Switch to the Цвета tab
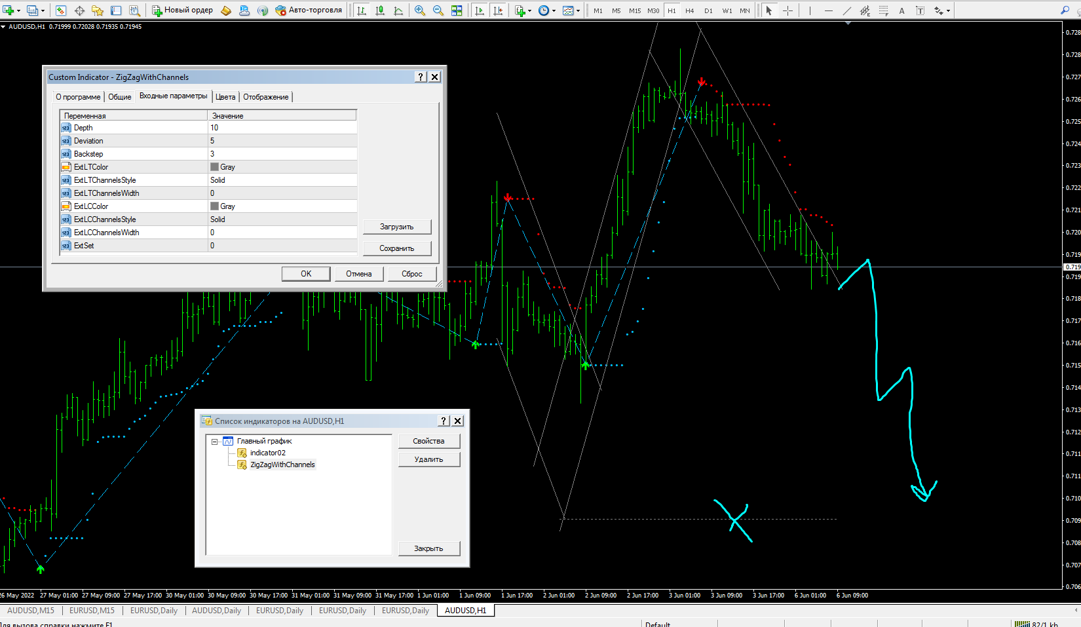This screenshot has width=1081, height=627. [x=225, y=97]
